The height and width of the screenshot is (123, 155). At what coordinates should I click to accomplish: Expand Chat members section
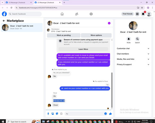tap(133, 54)
